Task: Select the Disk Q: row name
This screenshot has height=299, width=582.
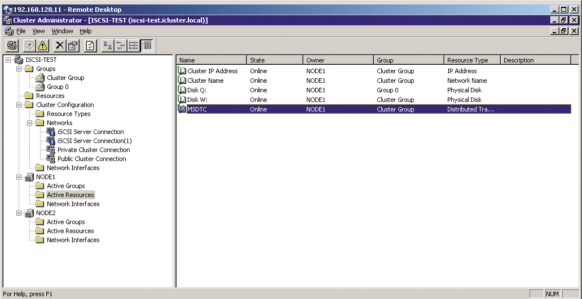Action: point(197,90)
